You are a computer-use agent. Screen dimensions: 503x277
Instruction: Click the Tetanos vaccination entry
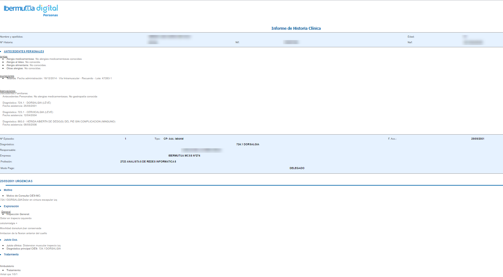(59, 78)
